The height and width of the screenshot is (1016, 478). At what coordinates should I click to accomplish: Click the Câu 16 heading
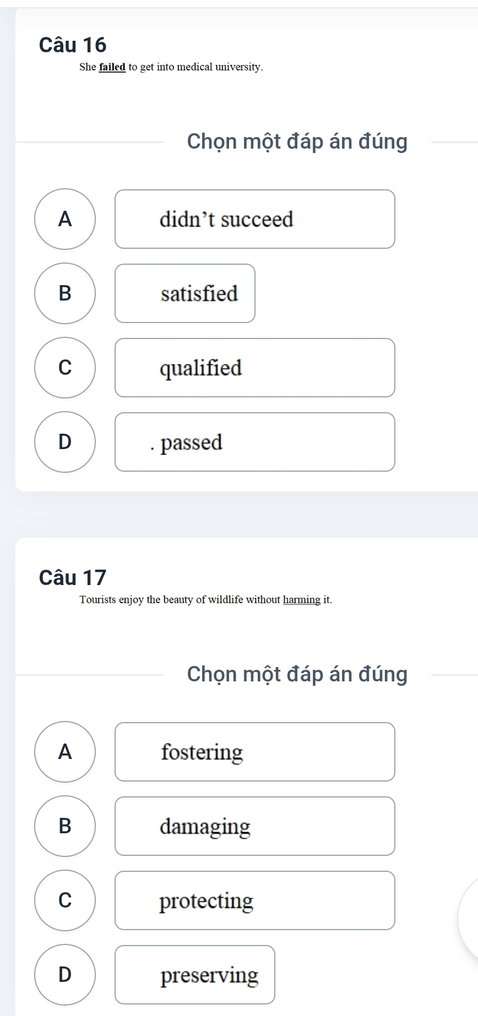(x=73, y=45)
